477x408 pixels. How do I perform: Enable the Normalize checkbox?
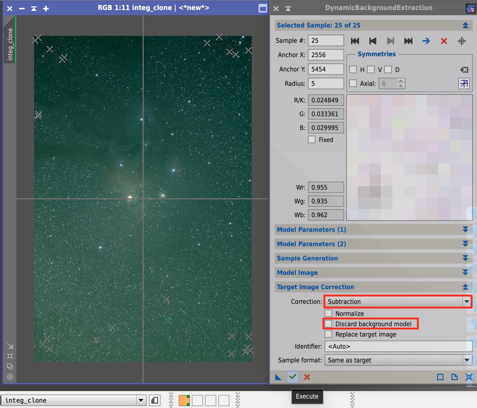point(328,313)
